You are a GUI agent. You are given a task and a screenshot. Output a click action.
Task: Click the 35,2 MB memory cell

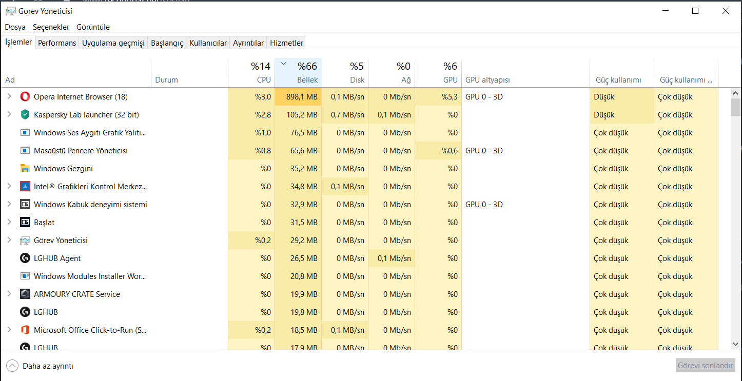[299, 169]
